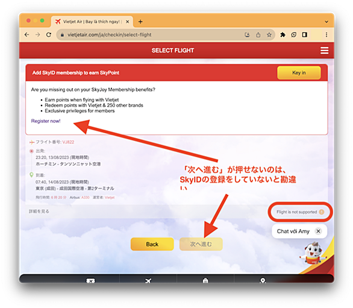Click the departure time 23:20, 13/08/2023

pyautogui.click(x=62, y=157)
